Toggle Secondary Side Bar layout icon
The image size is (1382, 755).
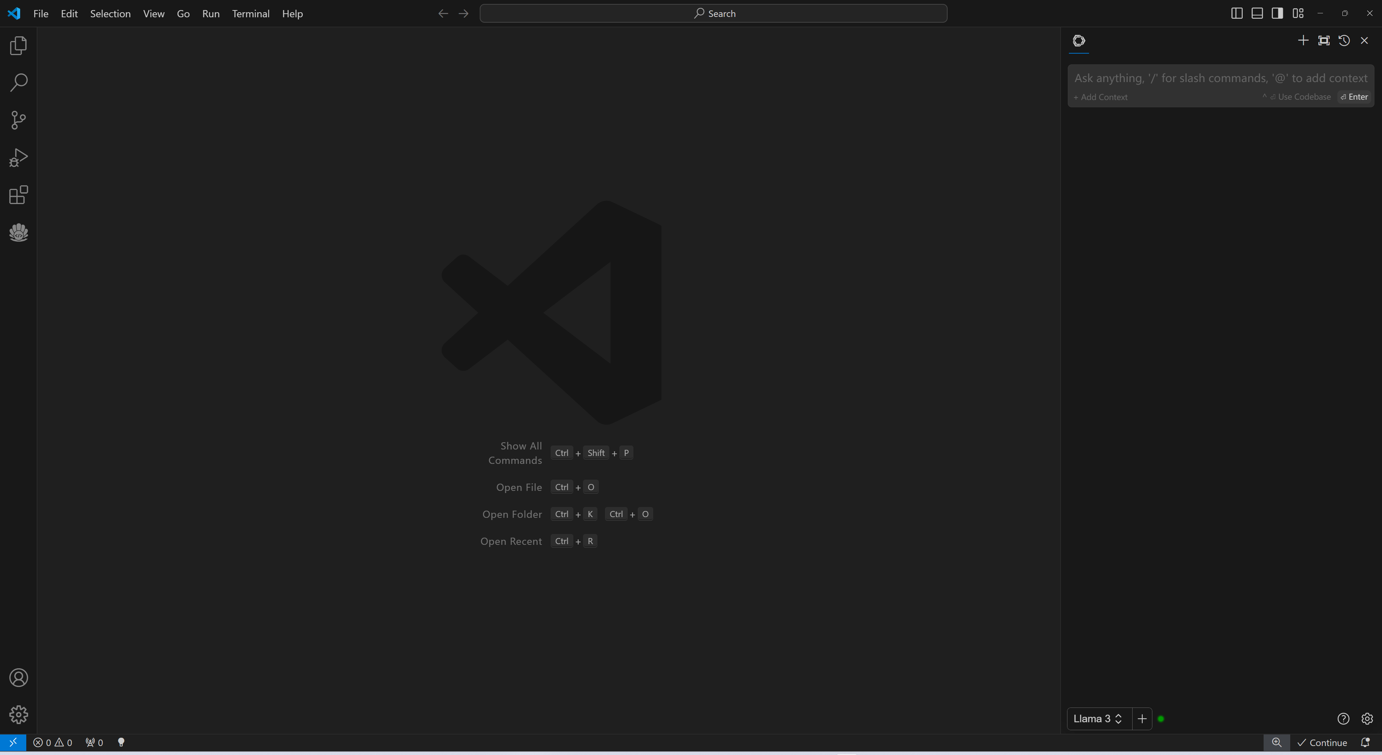[x=1277, y=13]
